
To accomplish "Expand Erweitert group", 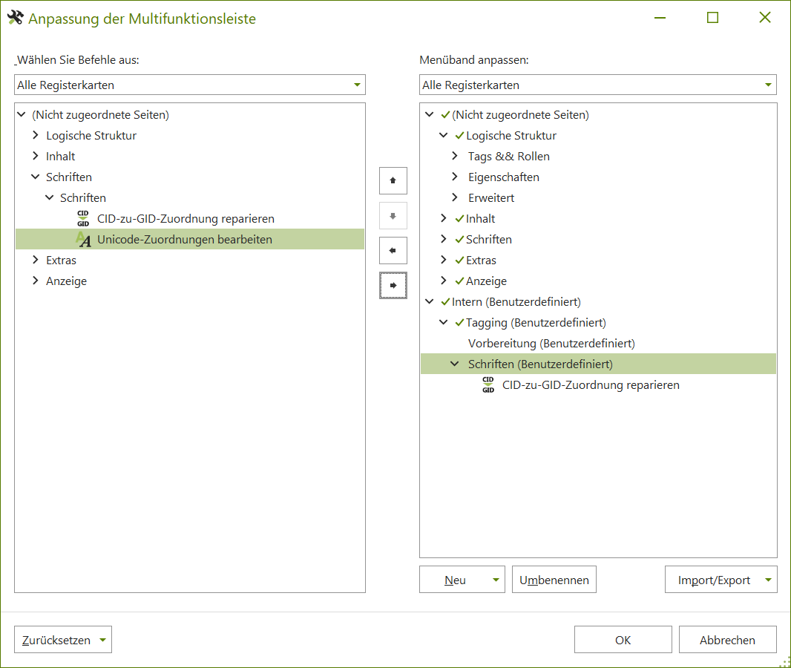I will pyautogui.click(x=455, y=197).
